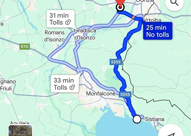Tap the white origin circle near Sistiana
The height and width of the screenshot is (136, 191).
pyautogui.click(x=137, y=119)
